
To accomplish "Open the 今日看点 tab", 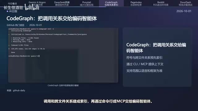I will point(12,3).
